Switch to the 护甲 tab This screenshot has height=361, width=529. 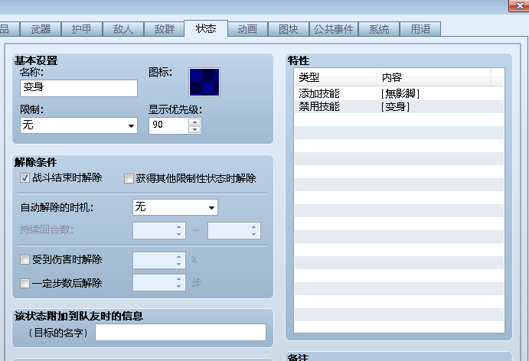(x=82, y=29)
